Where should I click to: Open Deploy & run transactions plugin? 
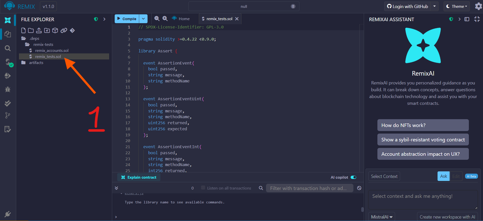[8, 76]
